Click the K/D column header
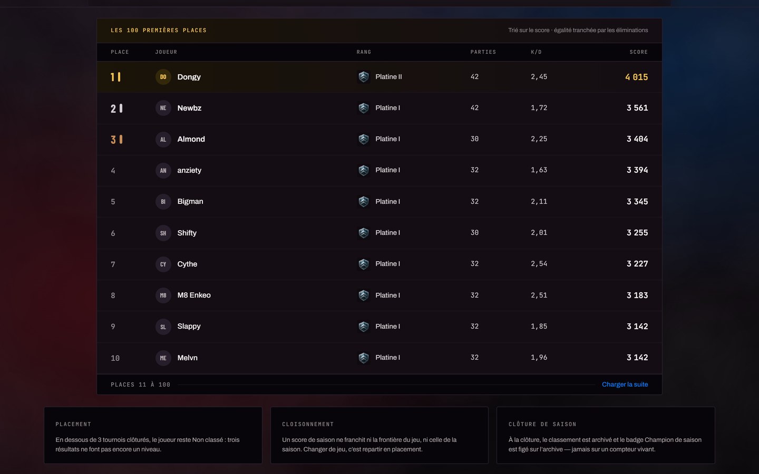The width and height of the screenshot is (759, 474). 536,52
